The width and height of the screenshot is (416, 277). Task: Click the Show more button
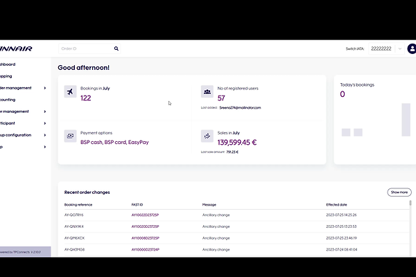(x=399, y=192)
